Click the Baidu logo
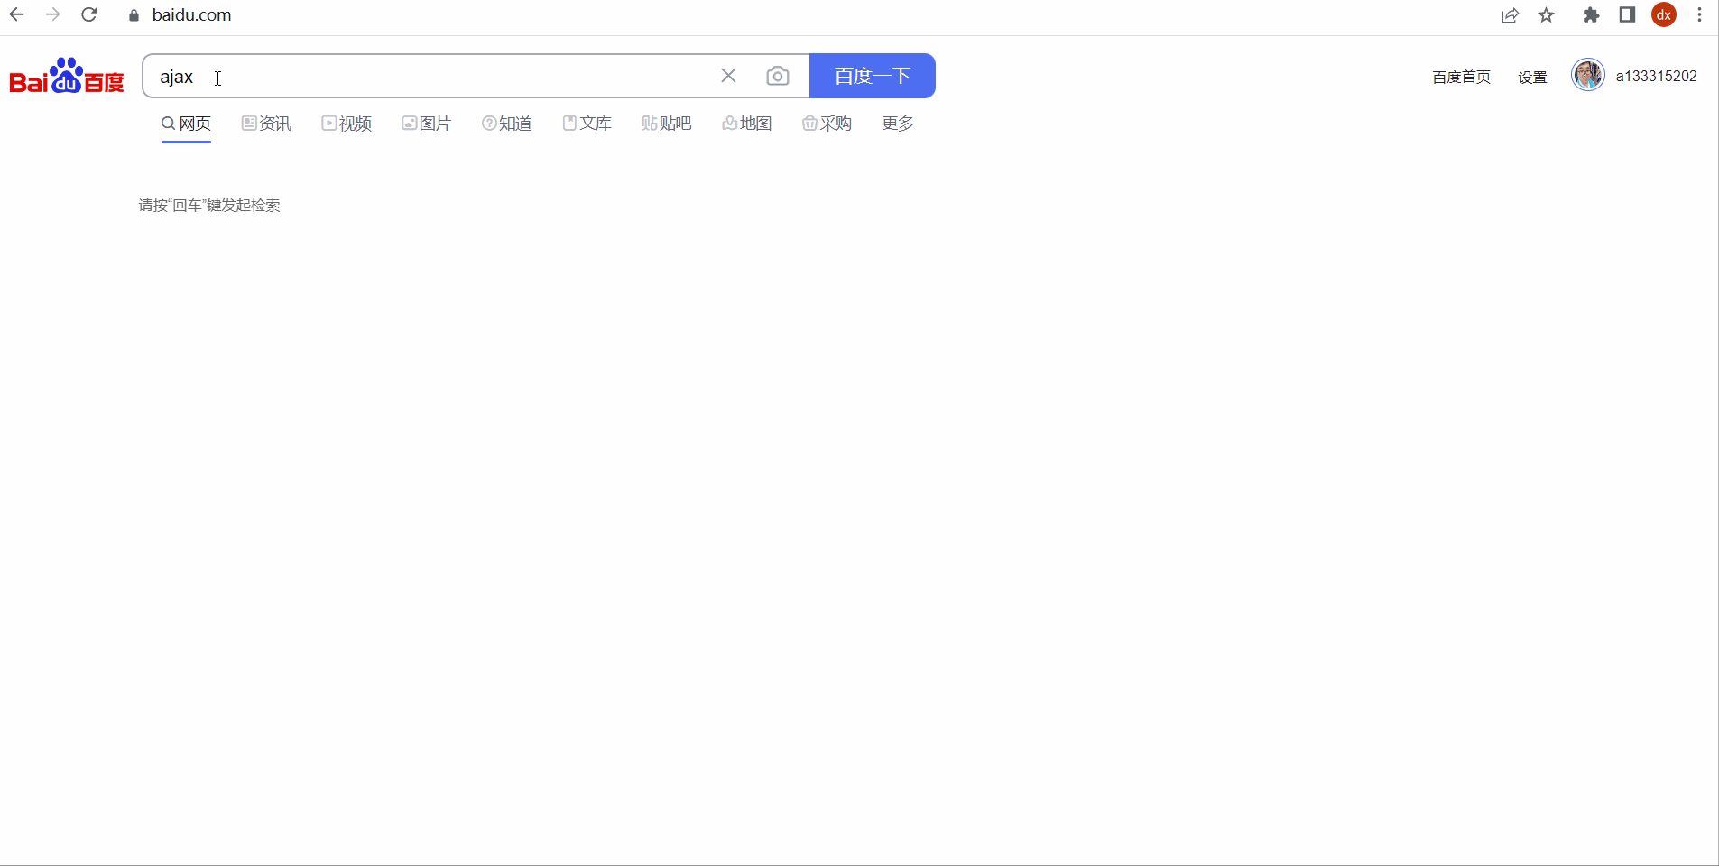The width and height of the screenshot is (1719, 866). (67, 76)
